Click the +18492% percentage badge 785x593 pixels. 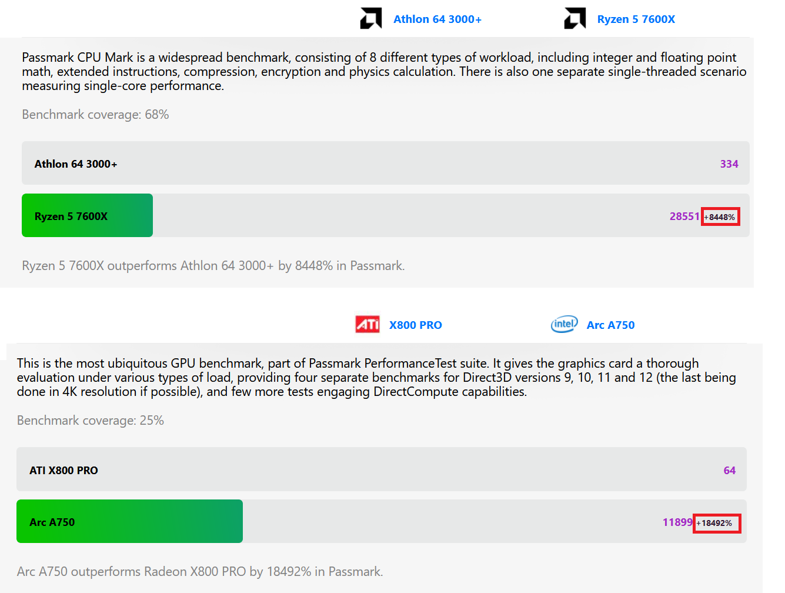tap(716, 523)
